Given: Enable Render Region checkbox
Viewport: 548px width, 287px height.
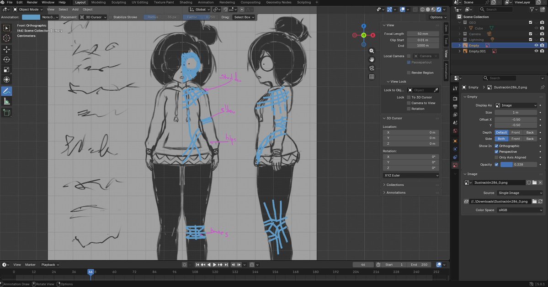Looking at the screenshot, I should click(x=409, y=73).
